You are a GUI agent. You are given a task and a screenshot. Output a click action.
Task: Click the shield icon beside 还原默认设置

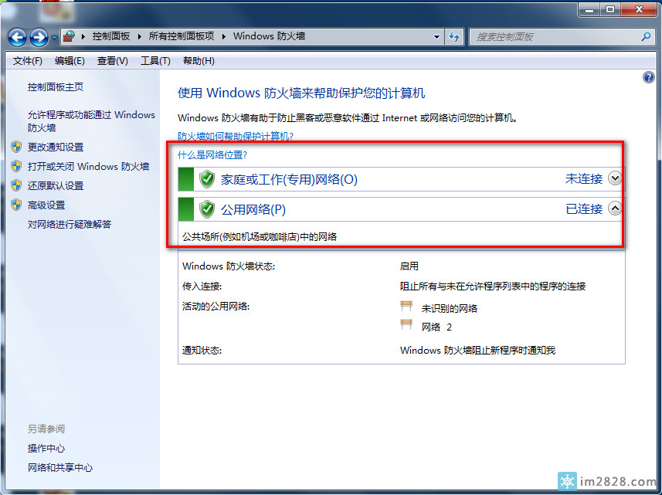[17, 185]
